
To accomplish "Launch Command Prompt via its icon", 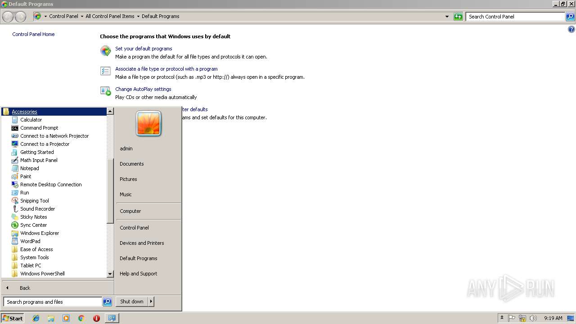I will click(x=15, y=128).
